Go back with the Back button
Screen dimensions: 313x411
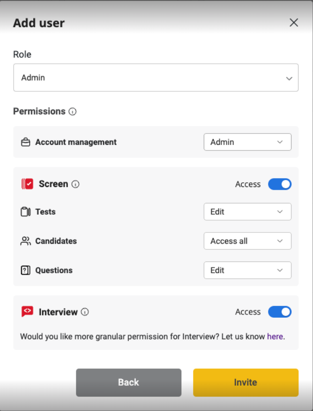pos(128,382)
